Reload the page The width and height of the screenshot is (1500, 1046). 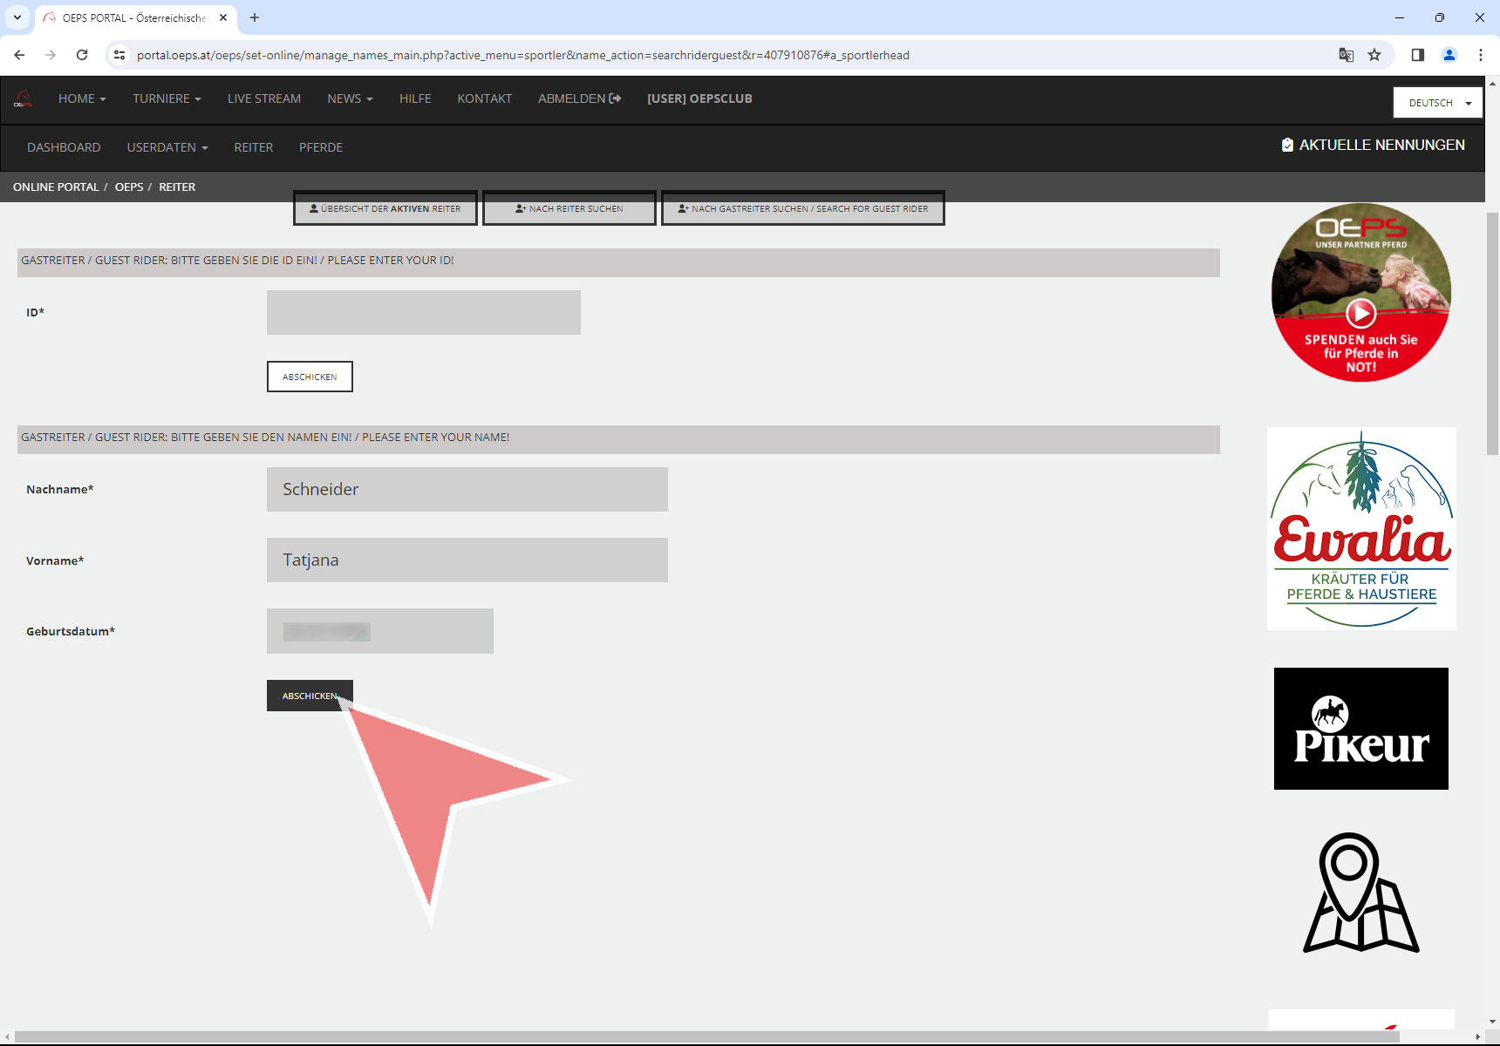[82, 55]
